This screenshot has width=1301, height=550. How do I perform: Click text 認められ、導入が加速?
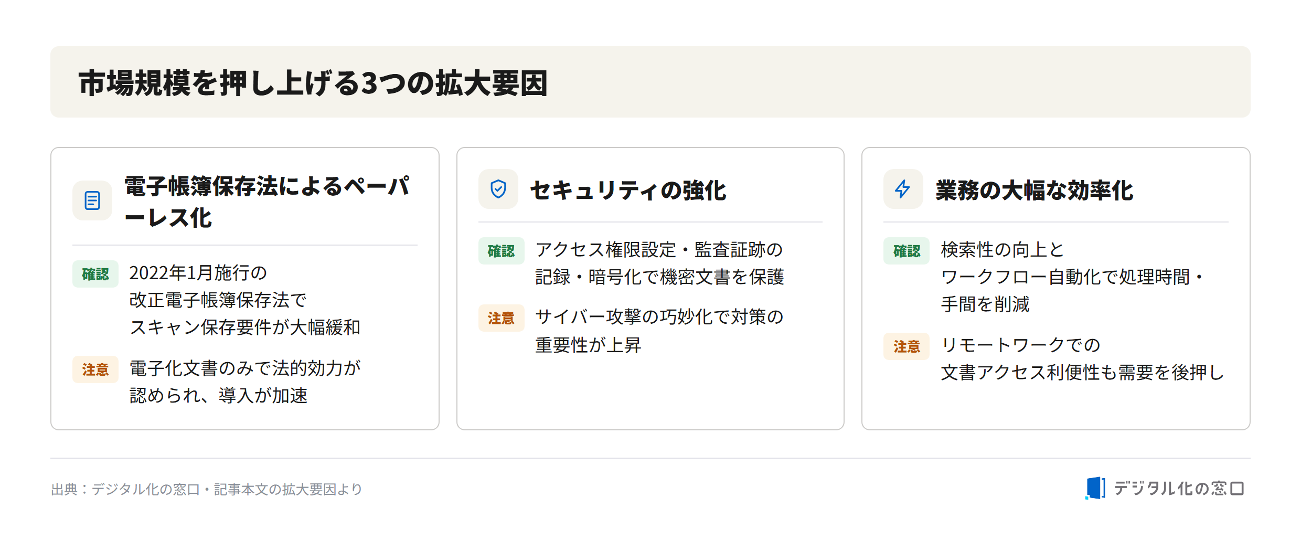(218, 396)
